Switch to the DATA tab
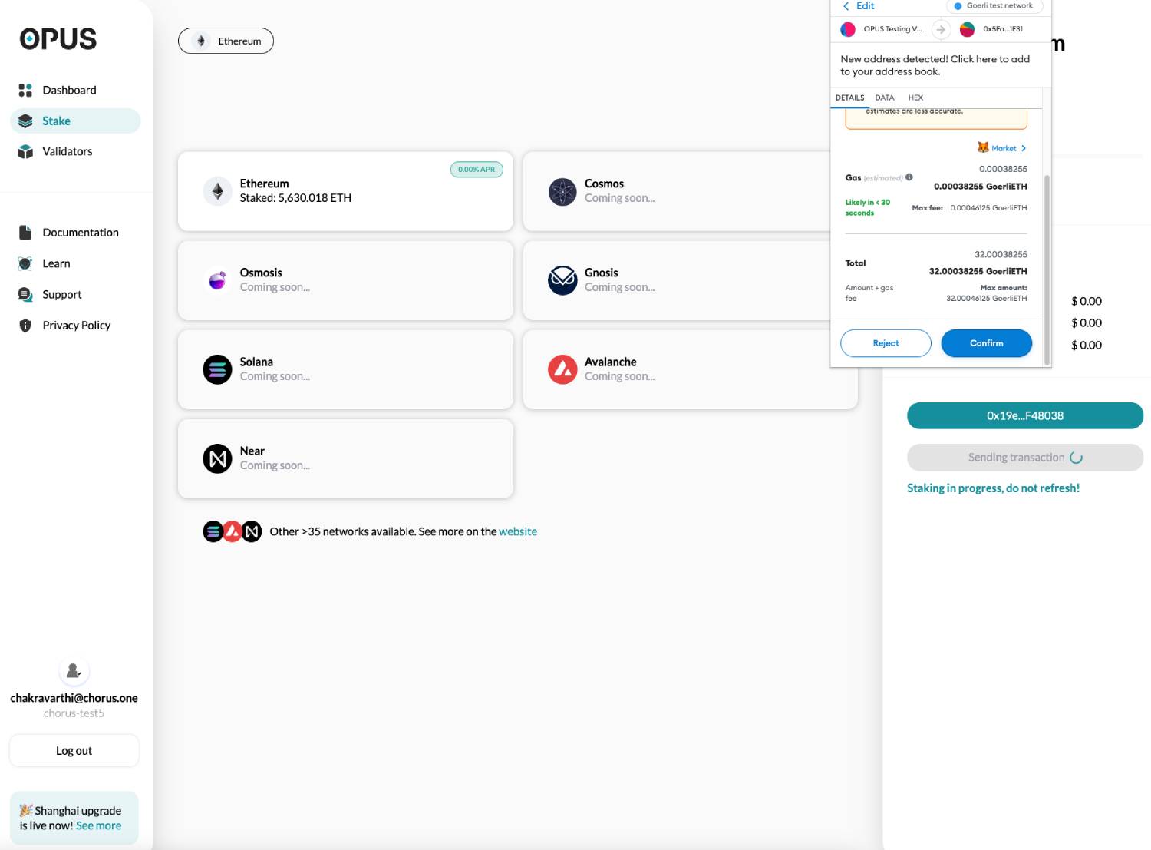This screenshot has height=850, width=1151. tap(885, 98)
